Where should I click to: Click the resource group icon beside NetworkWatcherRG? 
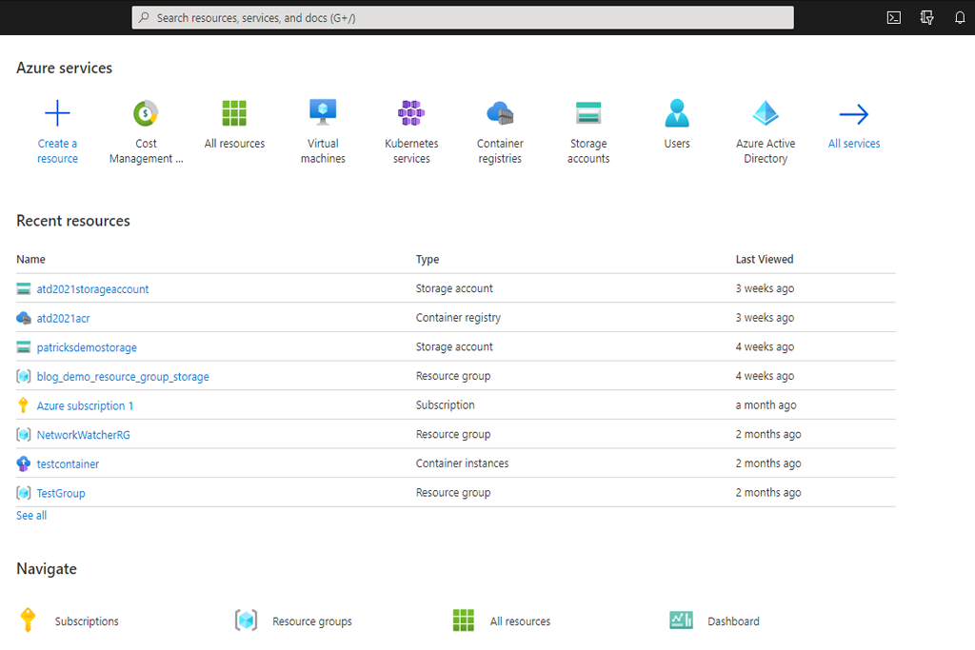pos(24,435)
